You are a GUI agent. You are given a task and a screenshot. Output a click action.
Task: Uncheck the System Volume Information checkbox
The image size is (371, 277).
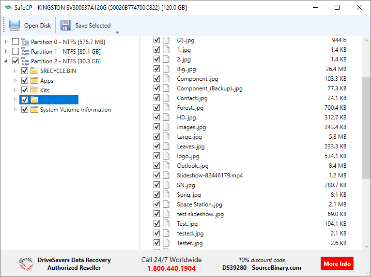[25, 110]
